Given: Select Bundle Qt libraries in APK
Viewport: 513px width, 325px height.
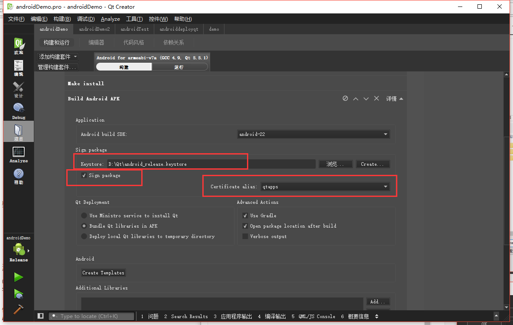Looking at the screenshot, I should 84,226.
